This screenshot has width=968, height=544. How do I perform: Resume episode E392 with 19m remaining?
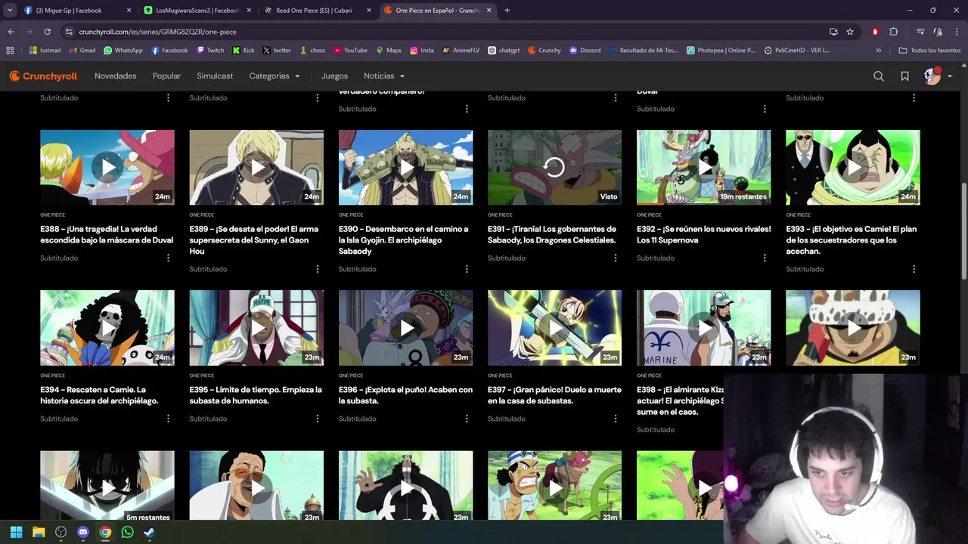click(x=704, y=167)
